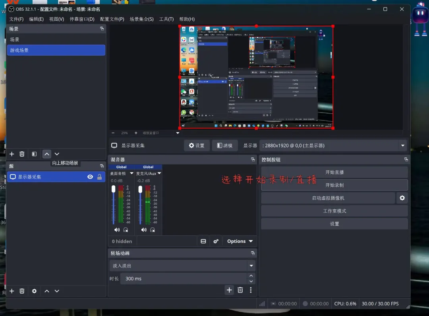This screenshot has height=316, width=429.
Task: Add a transition with plus button
Action: click(229, 290)
